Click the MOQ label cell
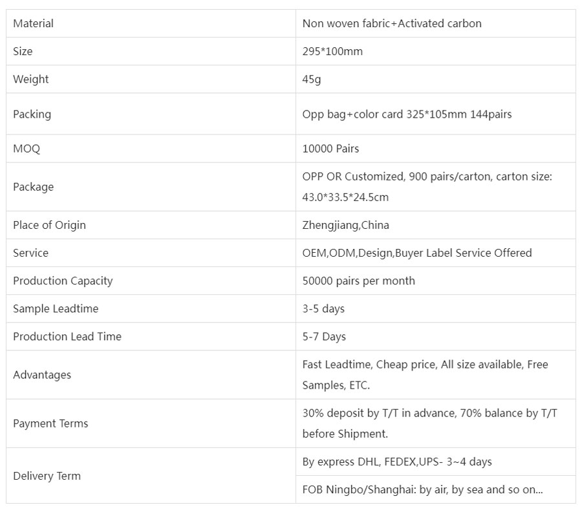The height and width of the screenshot is (514, 582). 151,149
